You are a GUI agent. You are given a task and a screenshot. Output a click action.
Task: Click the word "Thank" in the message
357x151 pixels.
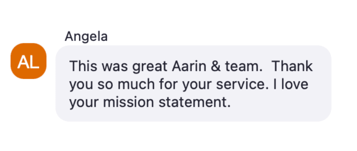tap(292, 66)
